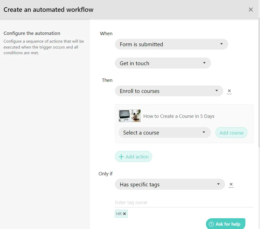This screenshot has width=260, height=229.
Task: Click the "Add action" button
Action: coord(133,157)
